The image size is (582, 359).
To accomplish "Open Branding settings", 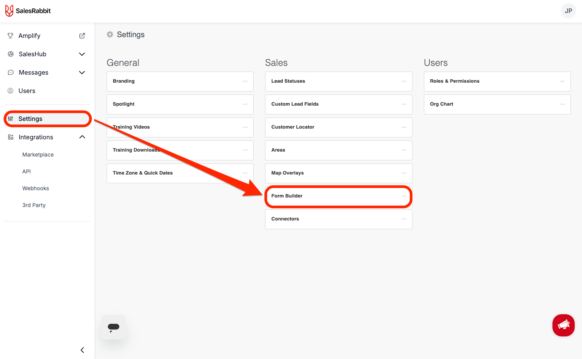I will [x=180, y=81].
